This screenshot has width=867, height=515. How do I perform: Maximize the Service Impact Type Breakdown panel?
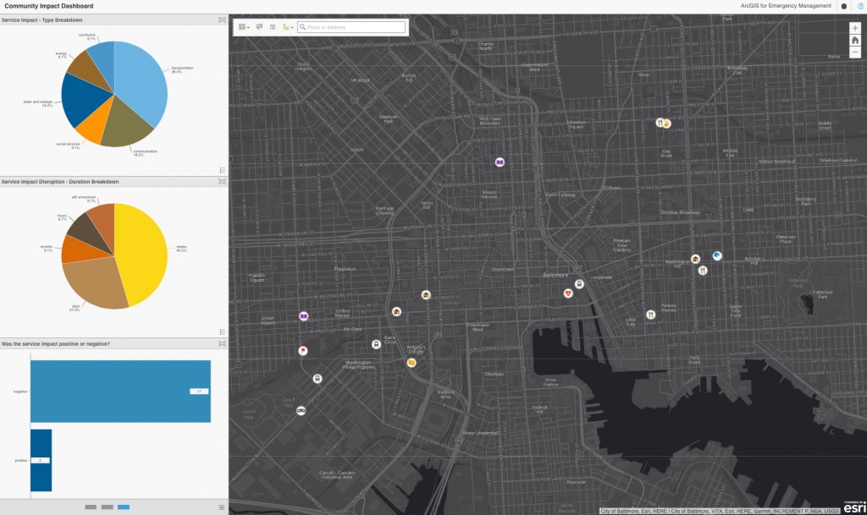coord(222,19)
